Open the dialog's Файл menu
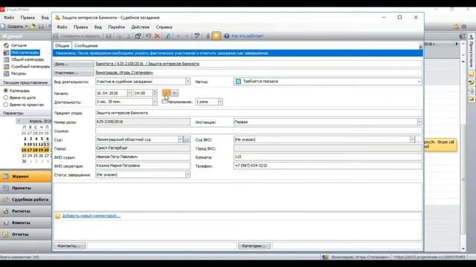The width and height of the screenshot is (476, 267). pos(62,27)
